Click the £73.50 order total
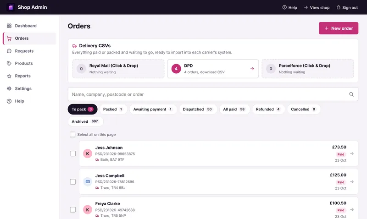The image size is (367, 219). (x=339, y=147)
